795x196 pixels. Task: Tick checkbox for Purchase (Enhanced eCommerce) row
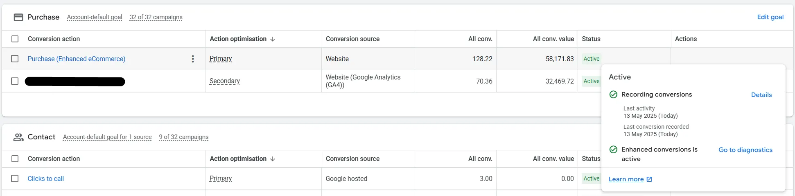[x=15, y=59]
